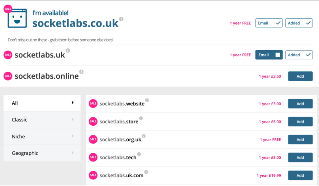Click the smiling browser window icon
319x186 pixels.
coord(17,18)
